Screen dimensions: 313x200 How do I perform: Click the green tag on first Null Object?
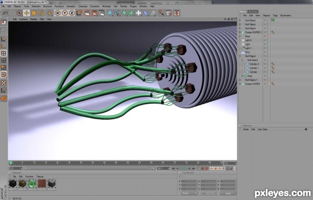(272, 20)
